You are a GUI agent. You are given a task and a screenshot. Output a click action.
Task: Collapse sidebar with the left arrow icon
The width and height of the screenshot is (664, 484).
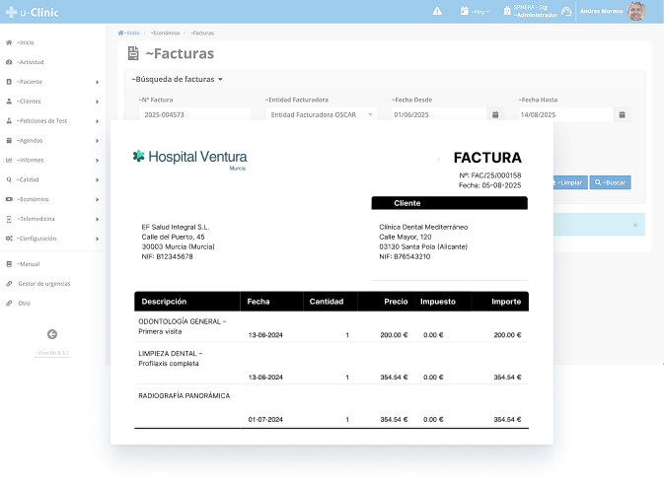(x=52, y=334)
